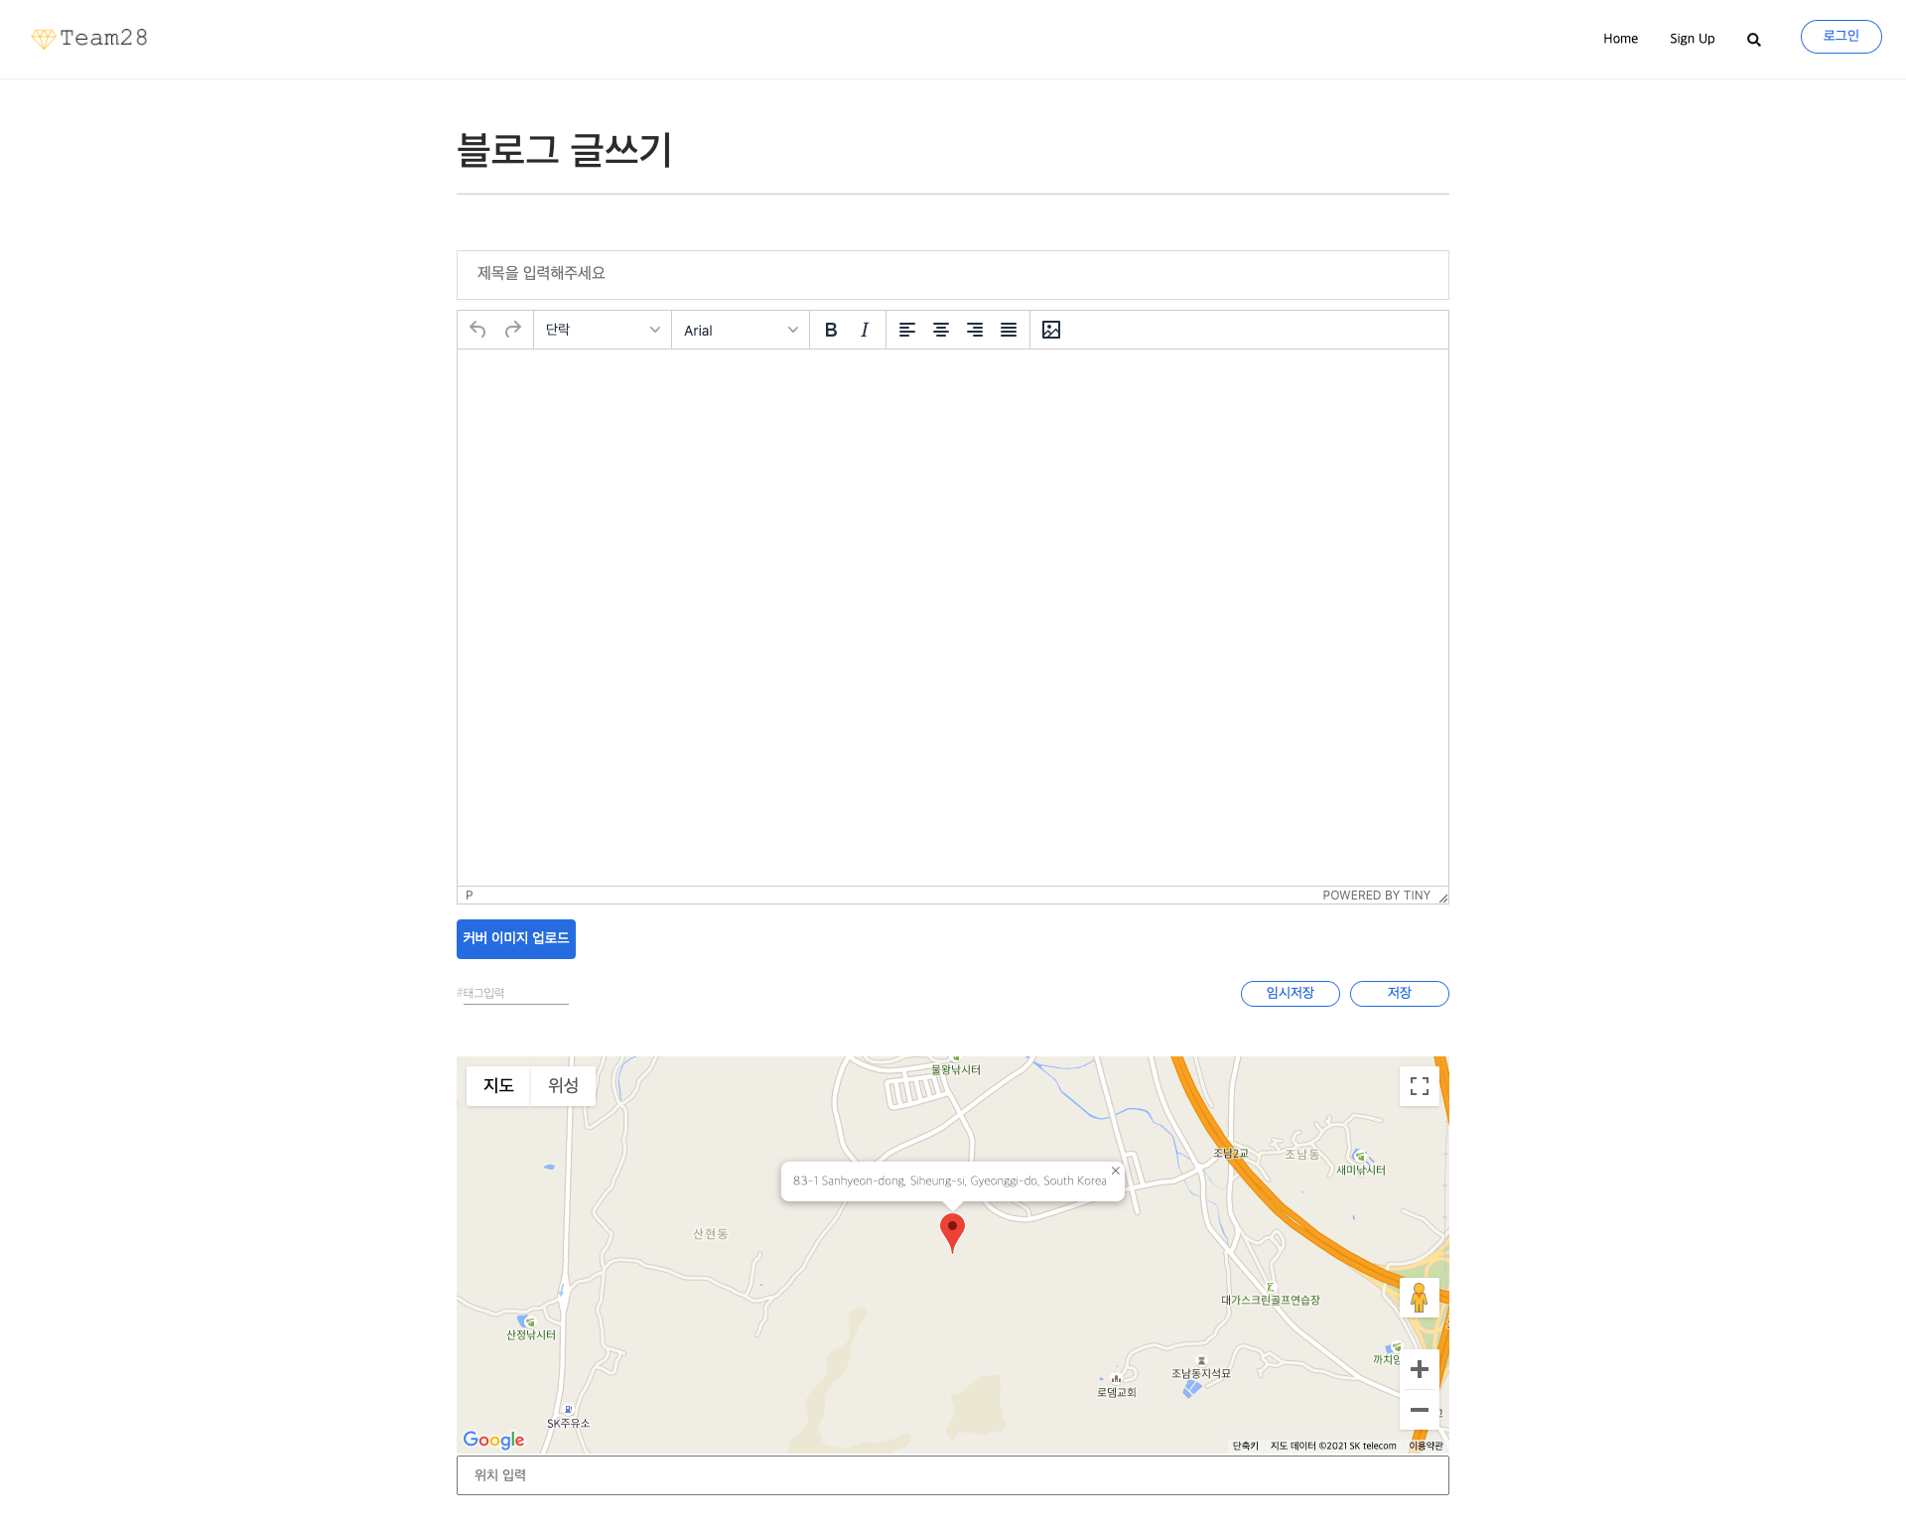Zoom in on the map
This screenshot has height=1527, width=1906.
click(x=1419, y=1369)
